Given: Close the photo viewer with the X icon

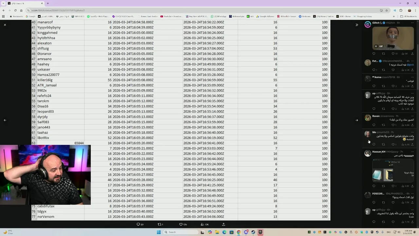Looking at the screenshot, I should 5,25.
